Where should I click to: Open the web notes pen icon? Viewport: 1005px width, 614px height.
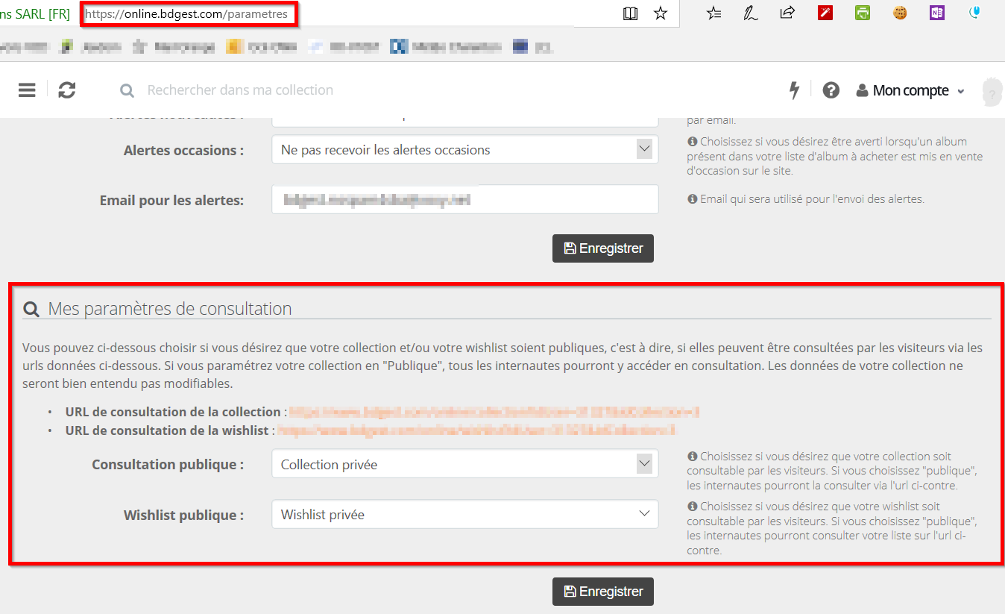(751, 13)
